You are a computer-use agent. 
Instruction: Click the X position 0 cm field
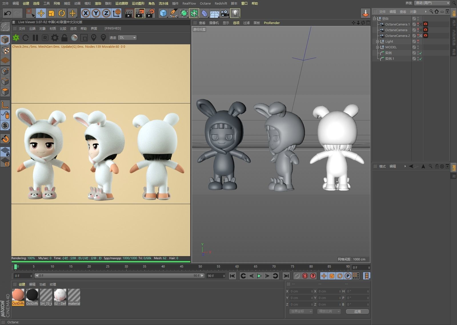point(301,291)
